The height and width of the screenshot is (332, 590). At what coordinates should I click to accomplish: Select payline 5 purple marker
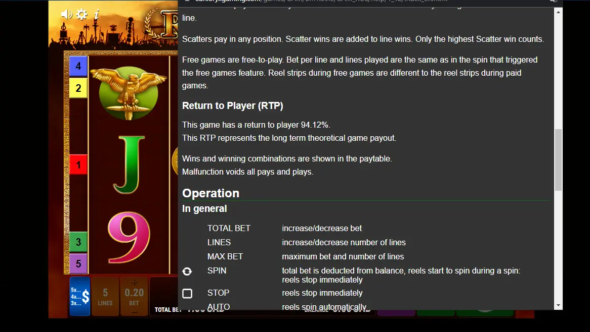point(78,264)
